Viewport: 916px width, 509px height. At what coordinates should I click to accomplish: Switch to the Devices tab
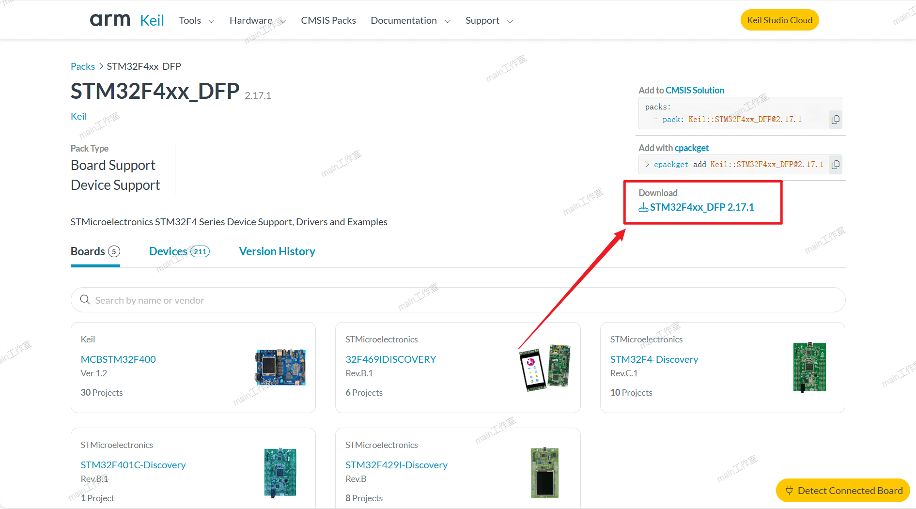pos(179,251)
